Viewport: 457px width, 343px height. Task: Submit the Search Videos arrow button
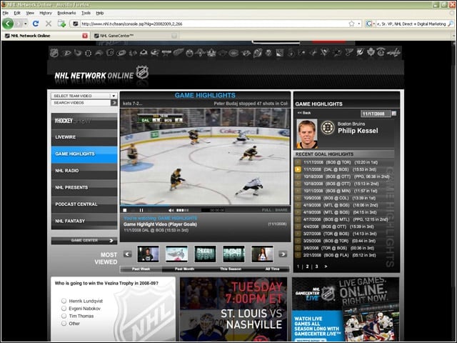[x=114, y=103]
